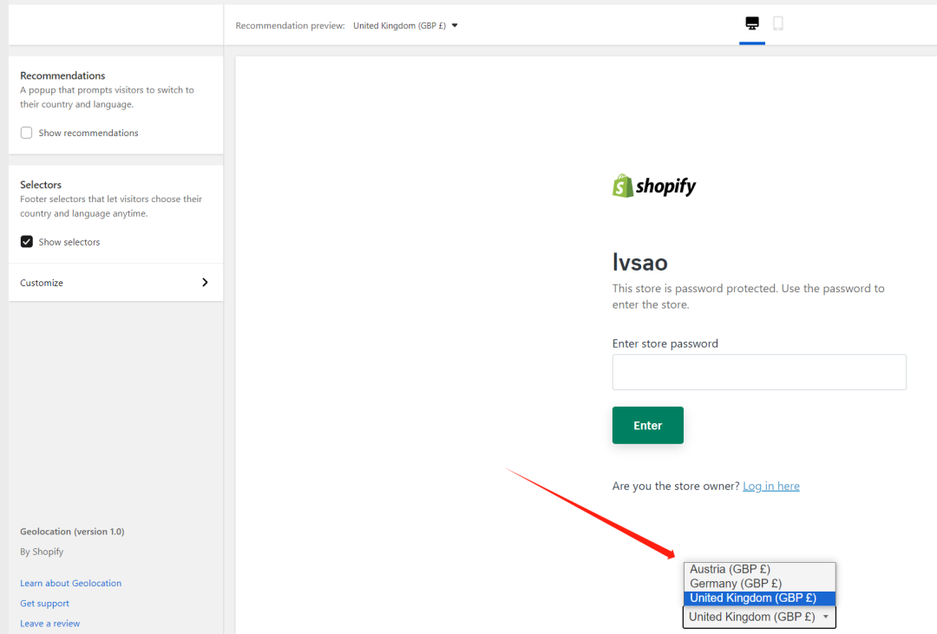Click the Enter store password label
Screen dimensions: 937x634
pyautogui.click(x=665, y=343)
